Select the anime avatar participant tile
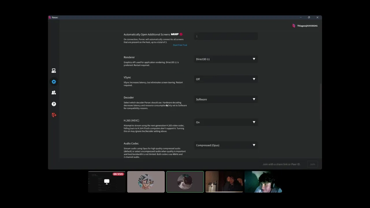Screen dimensions: 370x208 (146, 182)
